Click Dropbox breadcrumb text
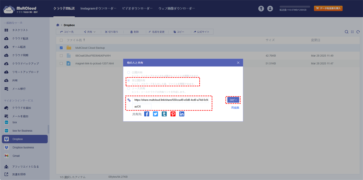 [69, 25]
